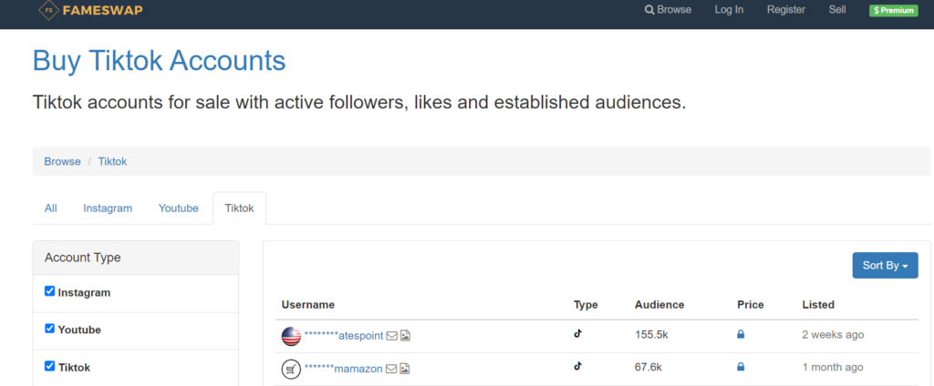Click the Price column header
Screen dimensions: 934x386
[751, 304]
